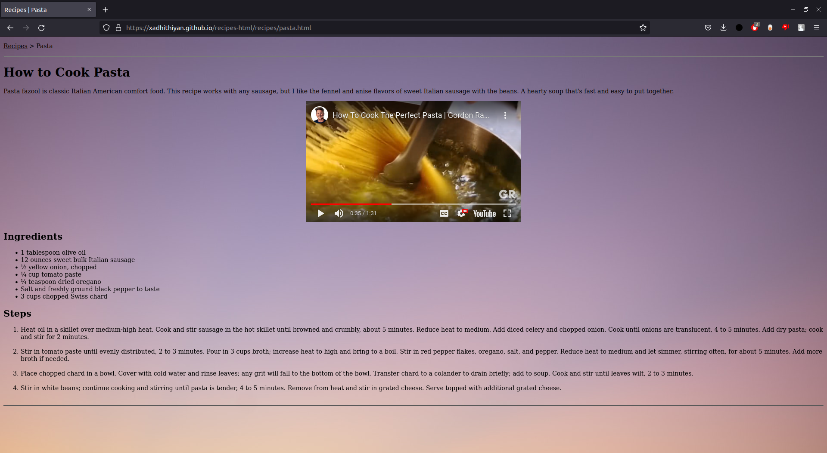Click the Gordon Ramsay channel avatar
The height and width of the screenshot is (453, 827).
coord(319,114)
